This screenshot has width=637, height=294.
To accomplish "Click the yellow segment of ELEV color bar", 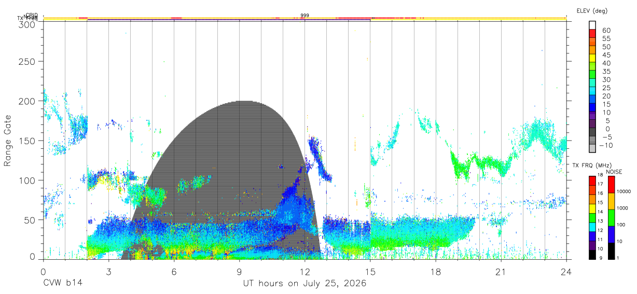I will [593, 58].
